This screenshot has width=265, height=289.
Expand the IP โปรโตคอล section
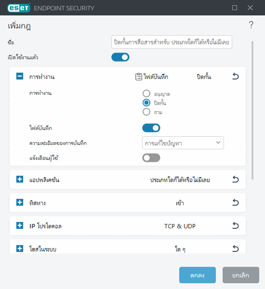(x=20, y=225)
